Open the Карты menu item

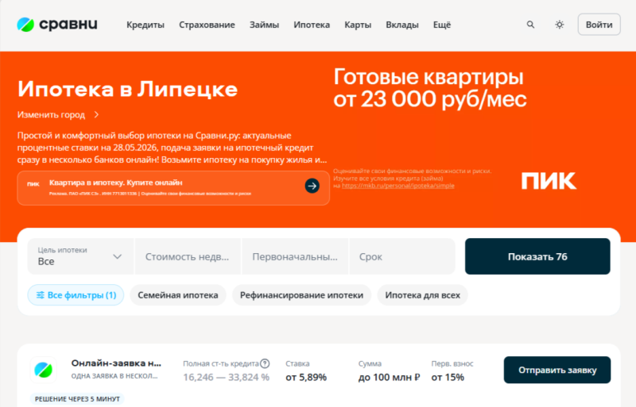coord(358,25)
